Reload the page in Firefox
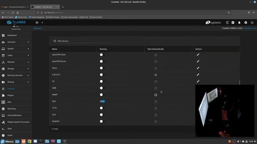The image size is (257, 144). click(13, 12)
